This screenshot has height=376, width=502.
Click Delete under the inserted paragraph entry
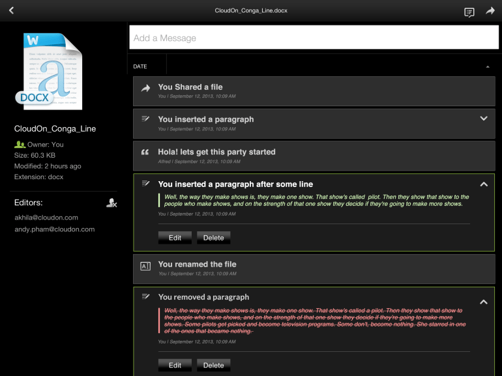tap(214, 238)
